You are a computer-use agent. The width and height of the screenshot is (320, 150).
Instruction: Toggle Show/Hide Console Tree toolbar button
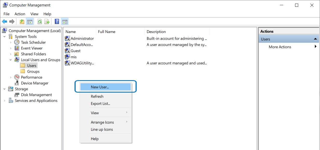click(30, 22)
